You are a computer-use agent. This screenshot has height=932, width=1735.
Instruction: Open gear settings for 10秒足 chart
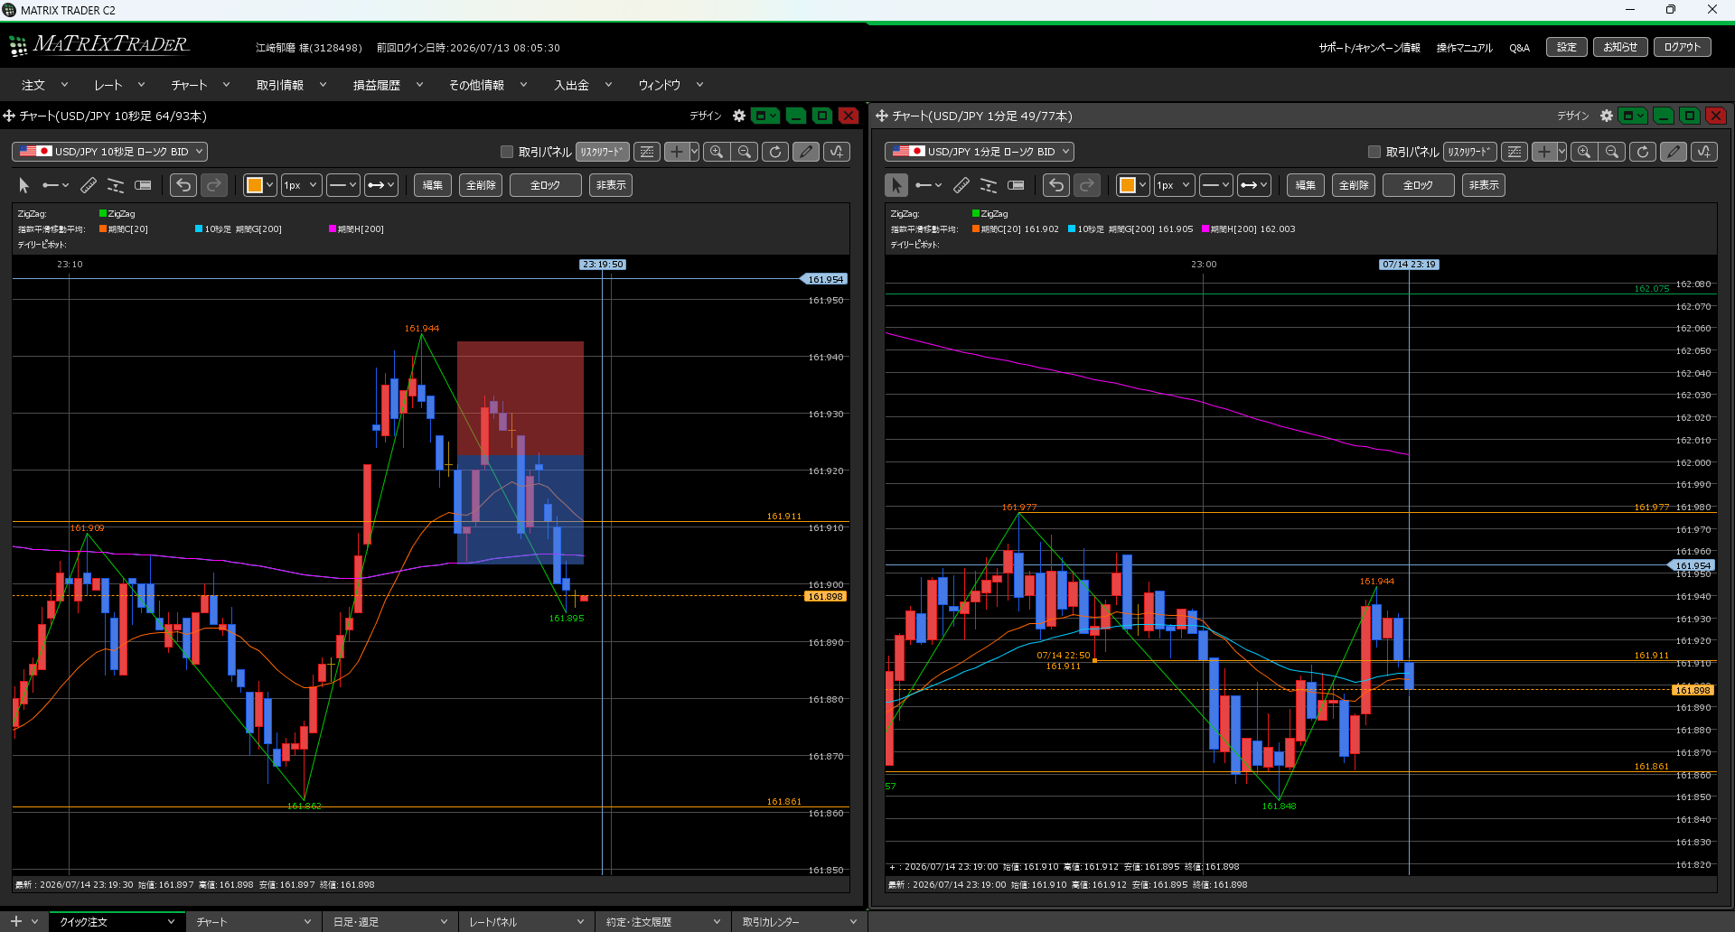(739, 116)
